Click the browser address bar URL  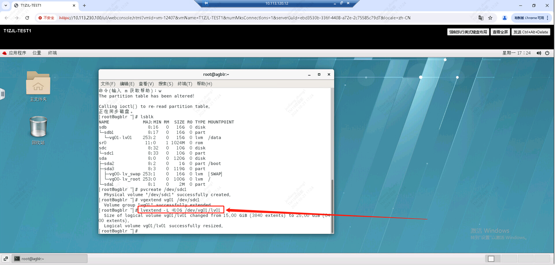pyautogui.click(x=234, y=18)
